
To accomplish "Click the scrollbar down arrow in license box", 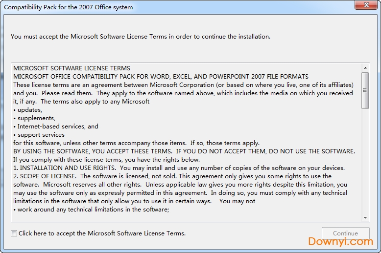I will [365, 217].
